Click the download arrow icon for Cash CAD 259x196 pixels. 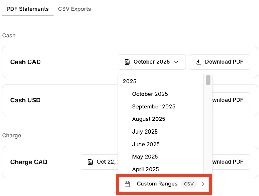click(x=198, y=62)
